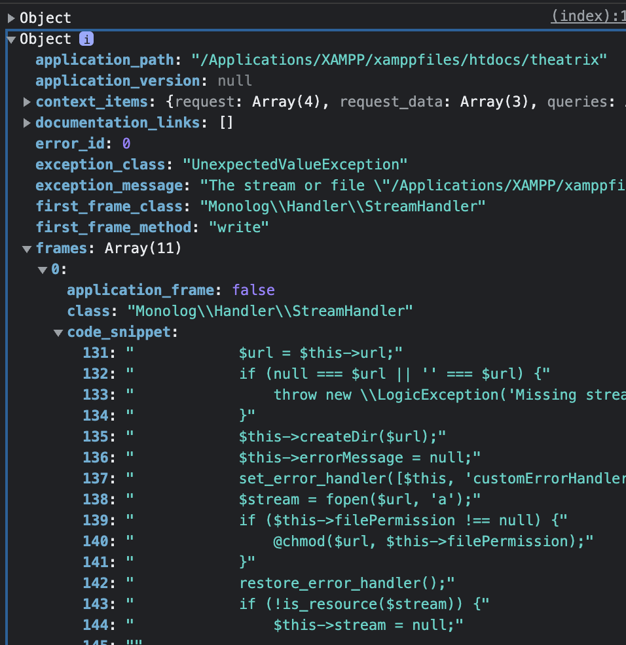Screen dimensions: 626x645
Task: Click the error_id value 0
Action: (126, 143)
